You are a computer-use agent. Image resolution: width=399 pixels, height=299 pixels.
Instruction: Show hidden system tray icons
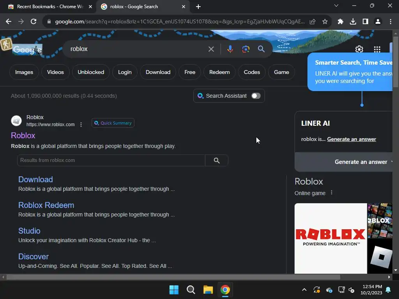tap(304, 290)
